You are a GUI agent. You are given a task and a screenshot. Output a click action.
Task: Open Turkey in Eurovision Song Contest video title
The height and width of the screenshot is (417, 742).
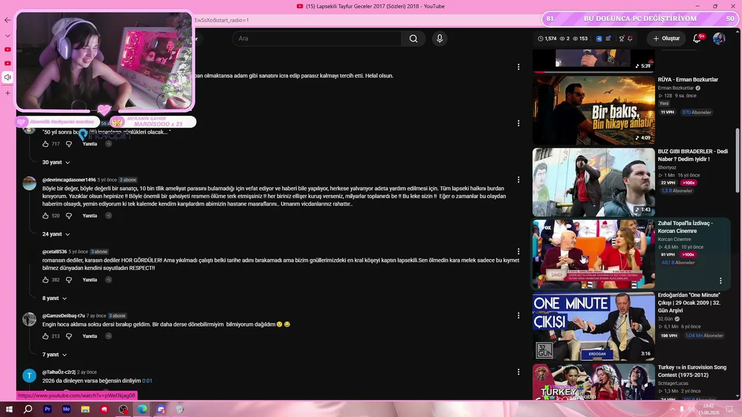(693, 371)
